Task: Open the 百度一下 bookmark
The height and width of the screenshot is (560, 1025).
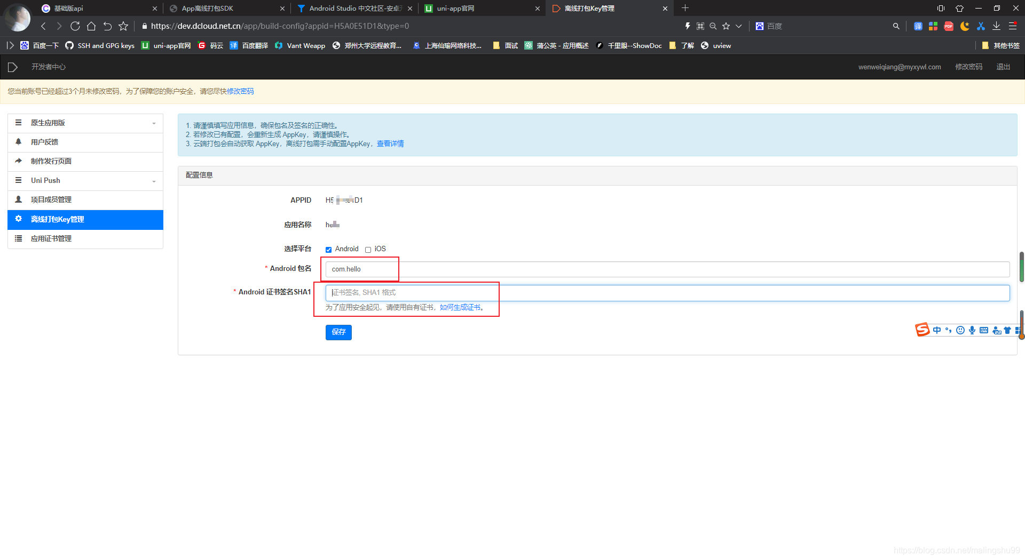Action: click(40, 46)
